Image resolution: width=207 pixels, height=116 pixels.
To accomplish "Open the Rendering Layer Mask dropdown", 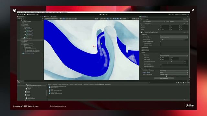I will point(174,71).
